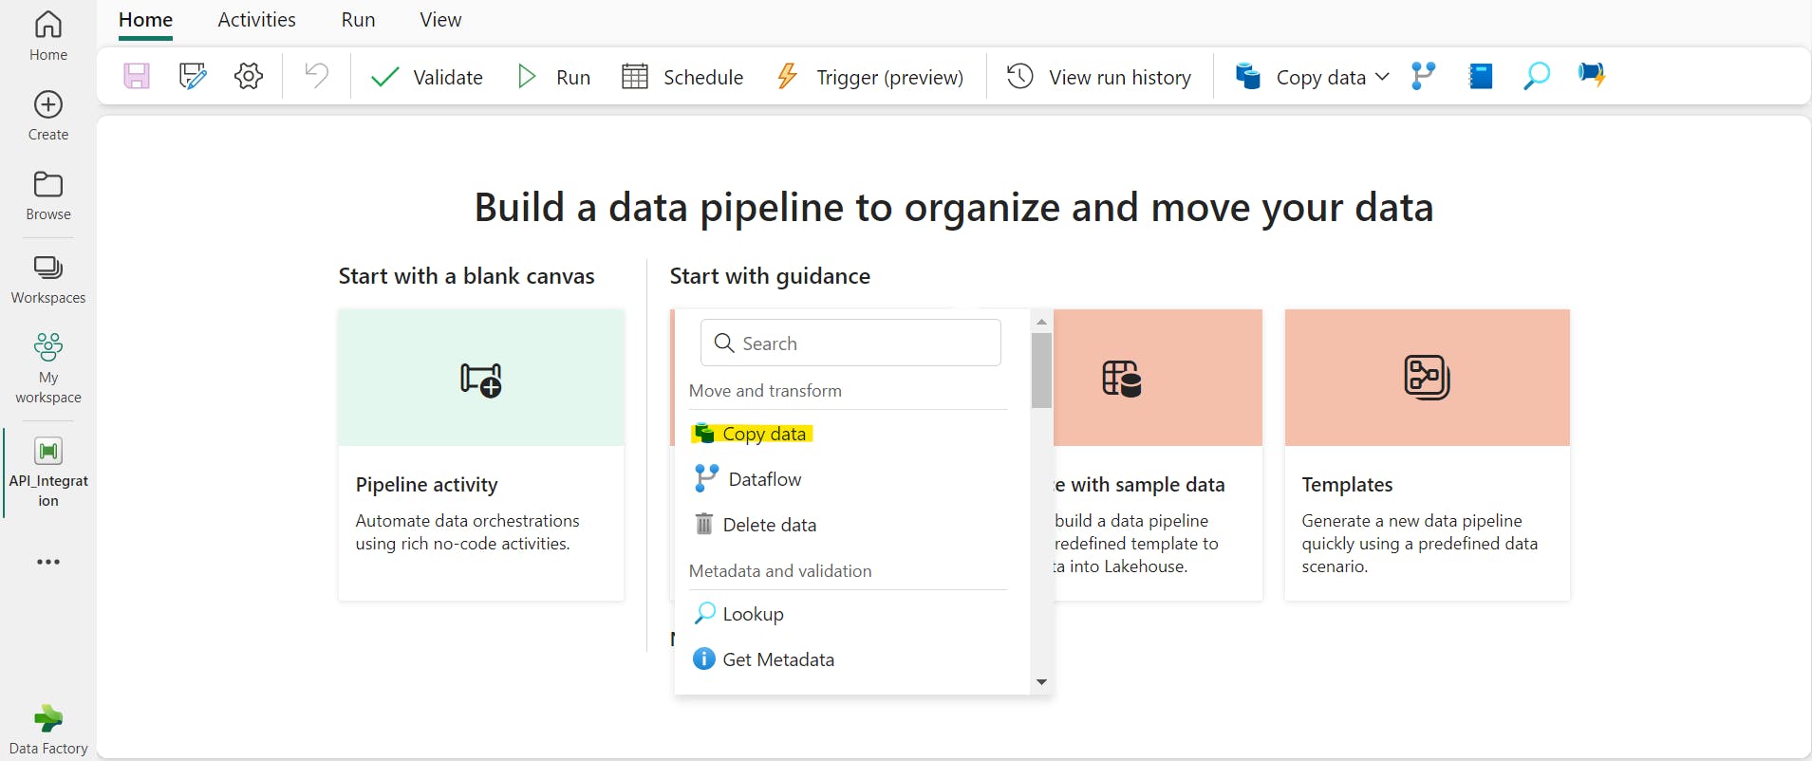Click the activity Search field
The width and height of the screenshot is (1812, 761).
coord(850,343)
